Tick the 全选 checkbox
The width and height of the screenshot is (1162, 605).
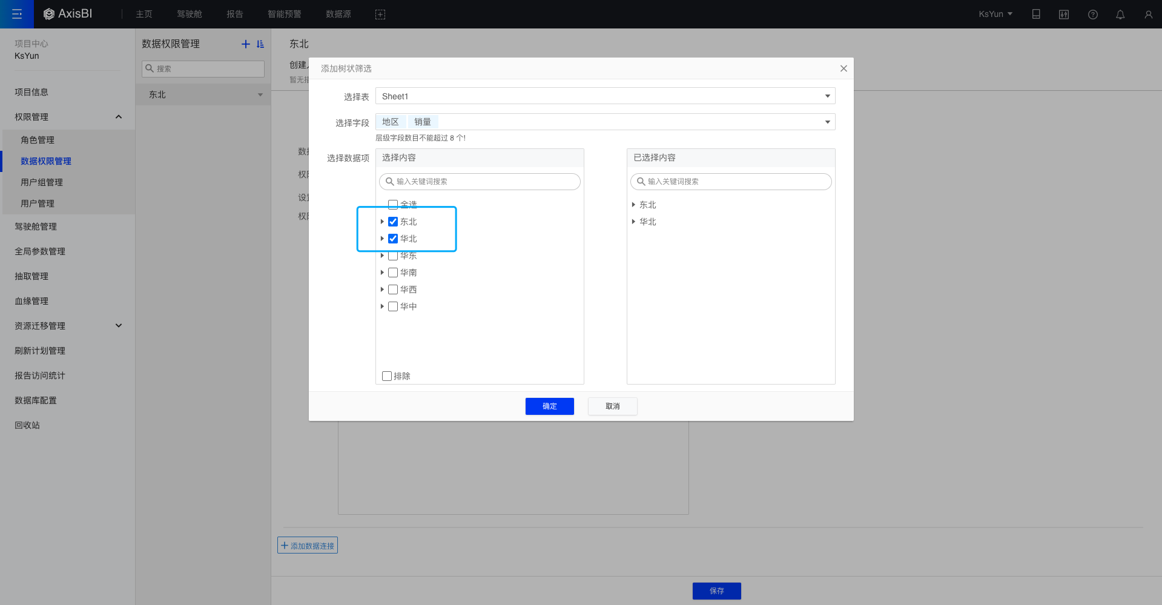point(393,205)
